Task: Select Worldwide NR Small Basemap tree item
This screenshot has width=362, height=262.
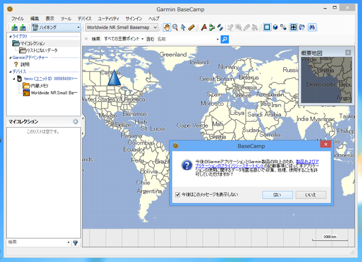Action: click(50, 93)
